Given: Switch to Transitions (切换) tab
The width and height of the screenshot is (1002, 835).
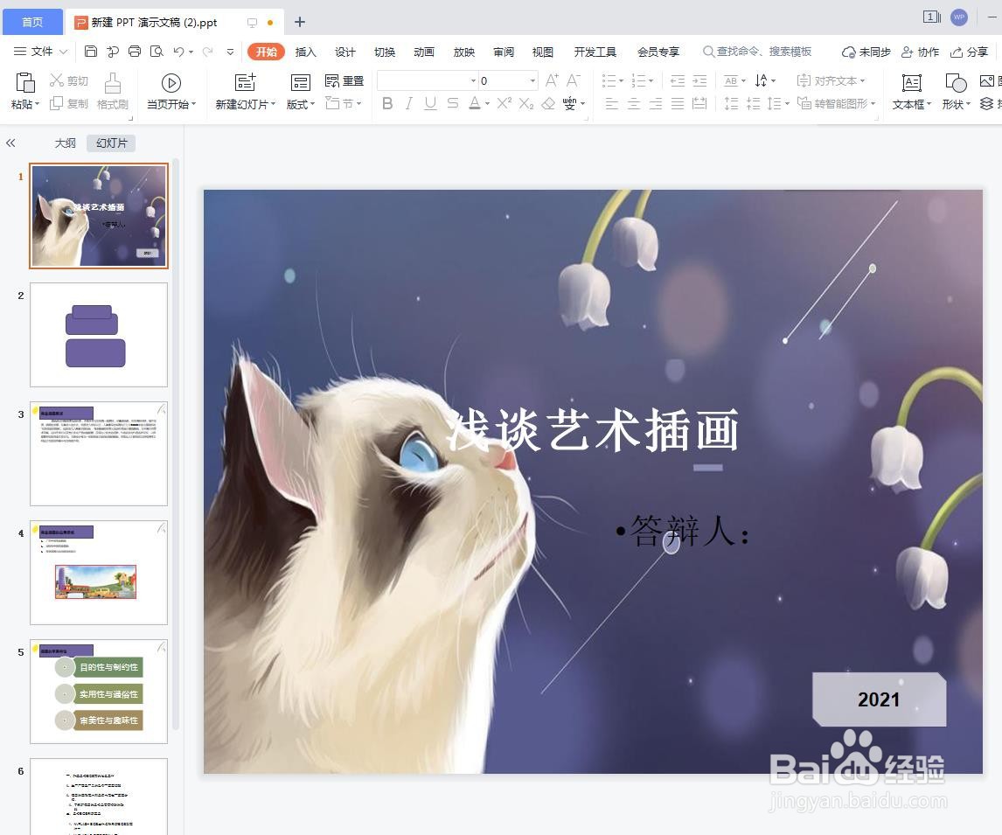Looking at the screenshot, I should coord(385,52).
